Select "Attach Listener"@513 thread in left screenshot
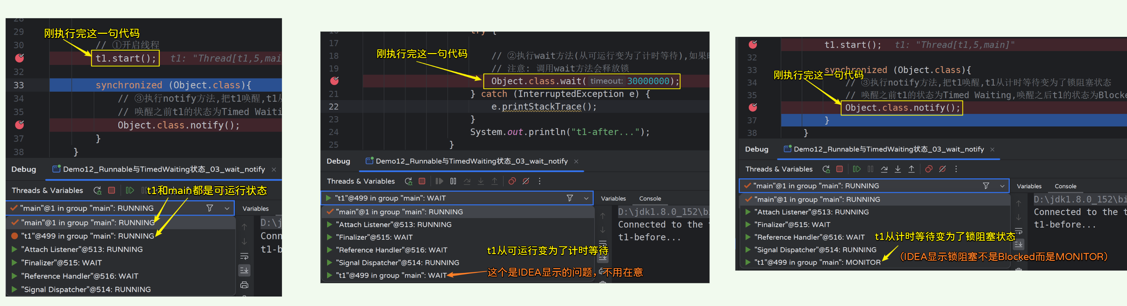 tap(121, 250)
